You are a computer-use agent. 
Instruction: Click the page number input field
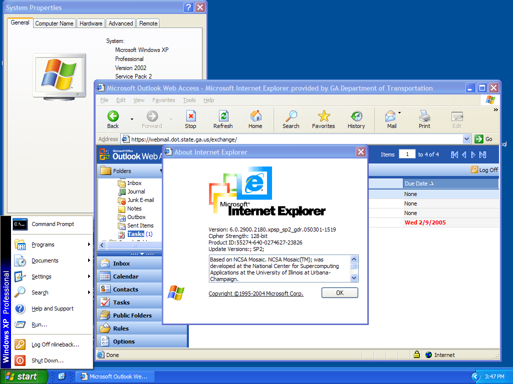pyautogui.click(x=407, y=154)
